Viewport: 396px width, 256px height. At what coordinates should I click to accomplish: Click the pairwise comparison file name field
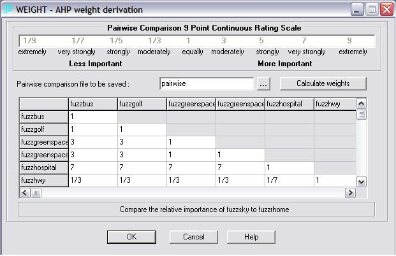pos(206,83)
